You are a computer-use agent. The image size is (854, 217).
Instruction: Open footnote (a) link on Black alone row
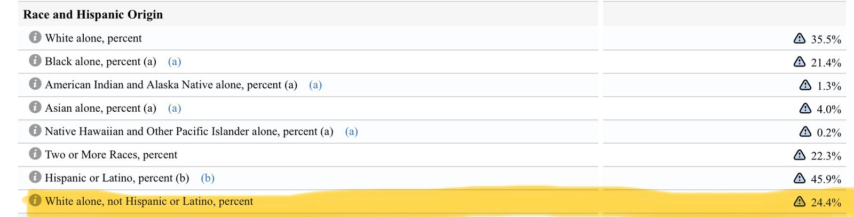tap(175, 62)
